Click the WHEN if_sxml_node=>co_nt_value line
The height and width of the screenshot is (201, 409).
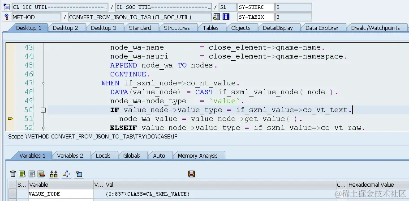171,83
